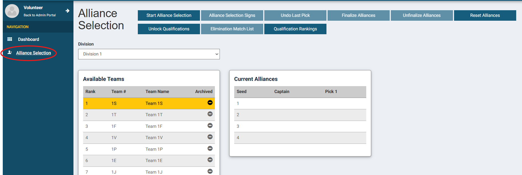522x175 pixels.
Task: Click team number 1T cell
Action: click(114, 115)
